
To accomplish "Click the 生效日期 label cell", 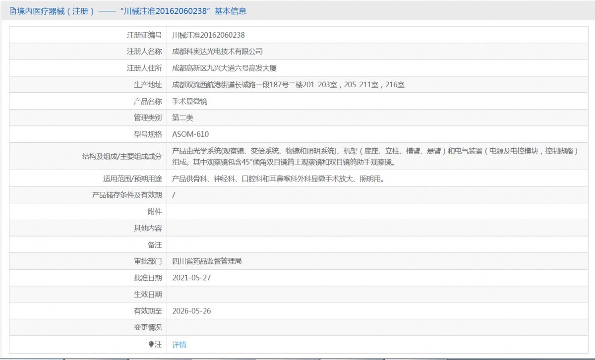I will (88, 294).
